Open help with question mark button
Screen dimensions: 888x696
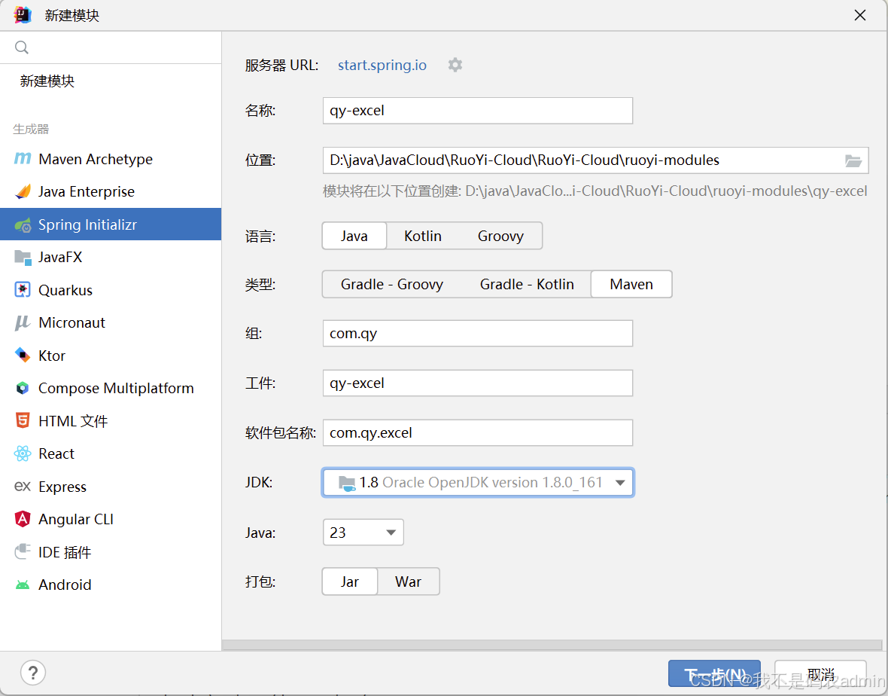(x=33, y=673)
